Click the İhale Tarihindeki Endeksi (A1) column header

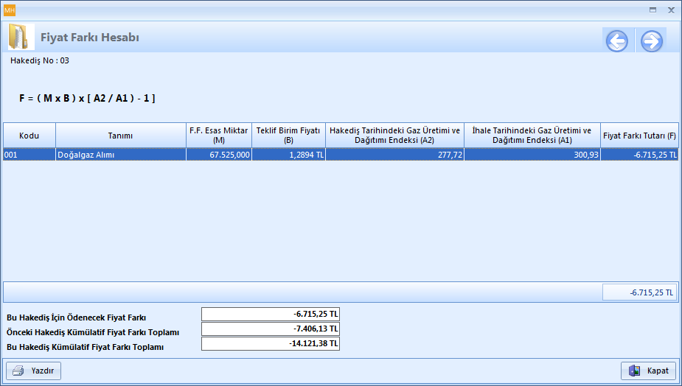click(532, 136)
